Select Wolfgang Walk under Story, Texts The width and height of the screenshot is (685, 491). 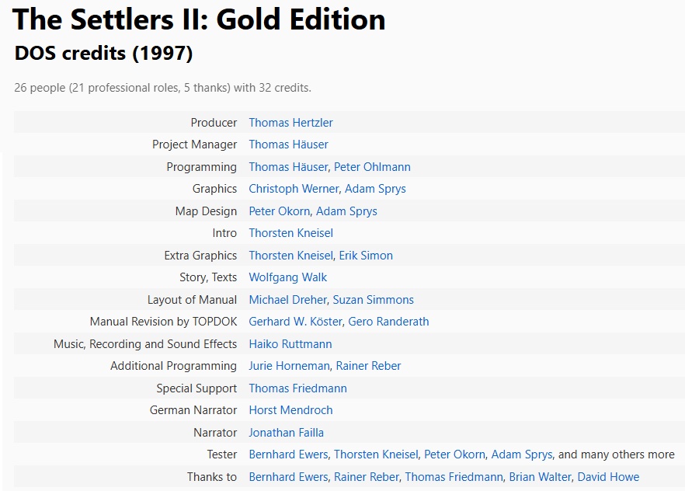[x=288, y=277]
